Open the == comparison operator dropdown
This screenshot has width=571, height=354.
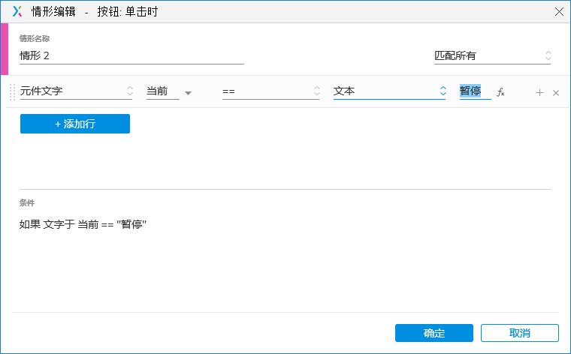click(271, 91)
